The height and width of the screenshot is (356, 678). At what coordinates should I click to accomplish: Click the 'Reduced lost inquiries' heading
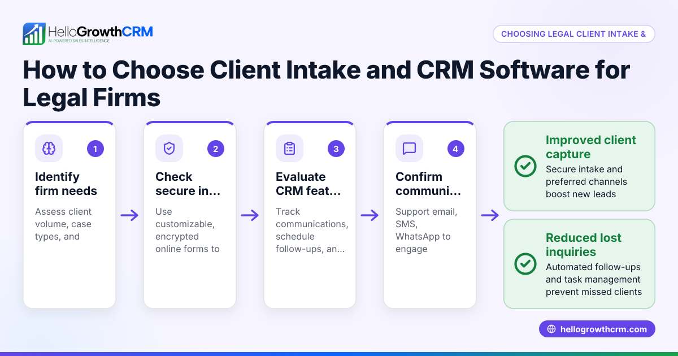584,245
